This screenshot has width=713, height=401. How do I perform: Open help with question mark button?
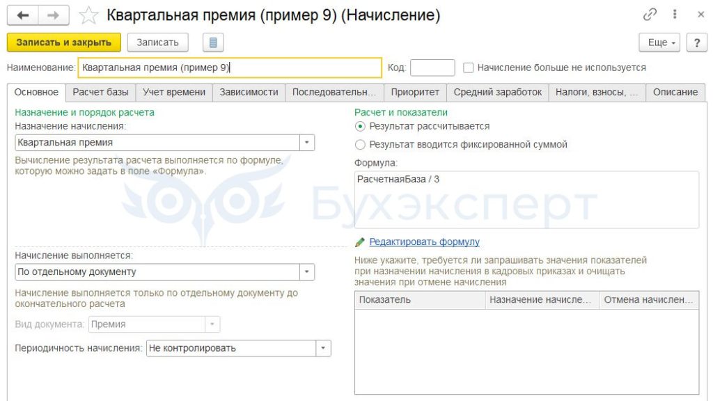696,42
